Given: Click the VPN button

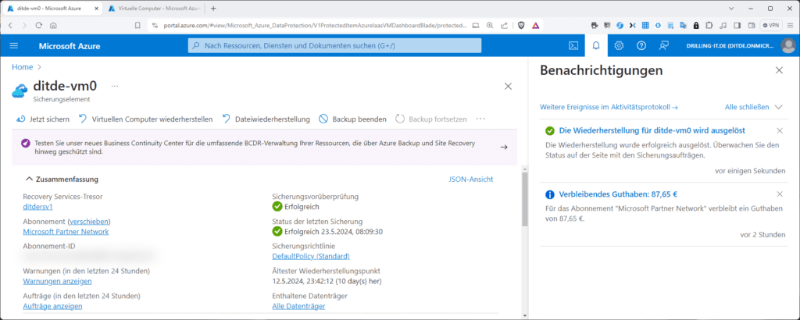Looking at the screenshot, I should 771,26.
